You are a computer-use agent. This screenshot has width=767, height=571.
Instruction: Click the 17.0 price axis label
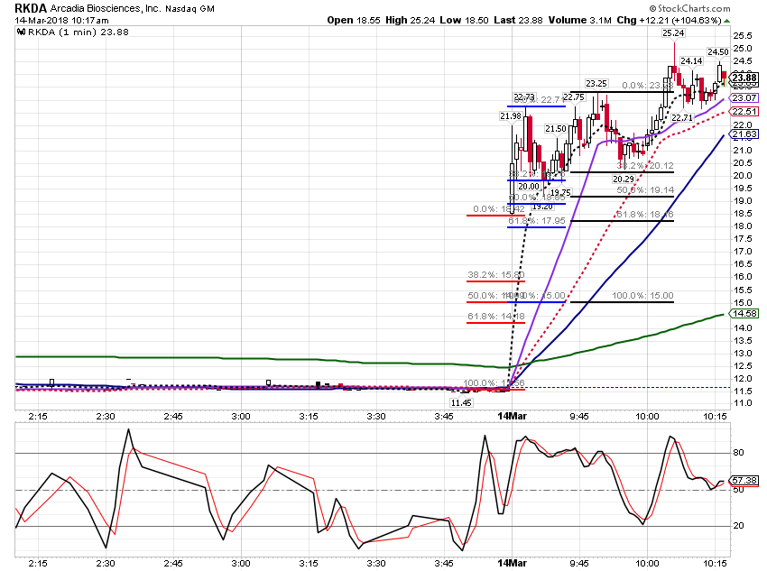pos(742,252)
